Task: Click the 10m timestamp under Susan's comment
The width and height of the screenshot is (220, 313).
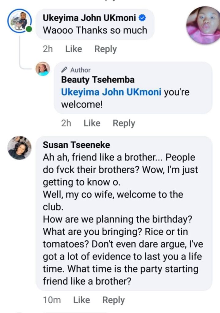Action: click(x=52, y=300)
